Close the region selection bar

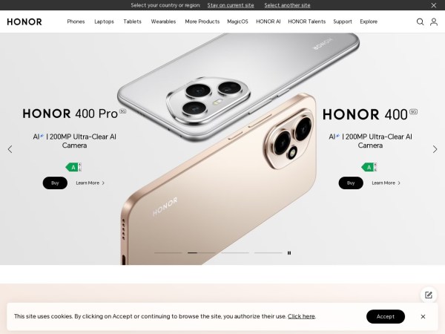tap(434, 5)
